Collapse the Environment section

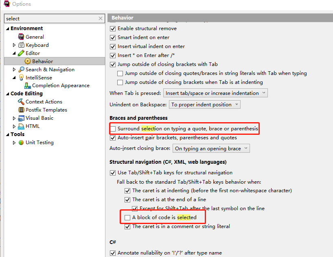click(x=7, y=29)
